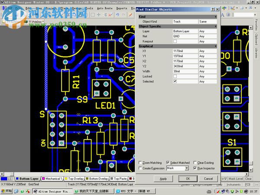Click the green quick launch icon on taskbar
Image resolution: width=260 pixels, height=195 pixels.
tap(22, 192)
